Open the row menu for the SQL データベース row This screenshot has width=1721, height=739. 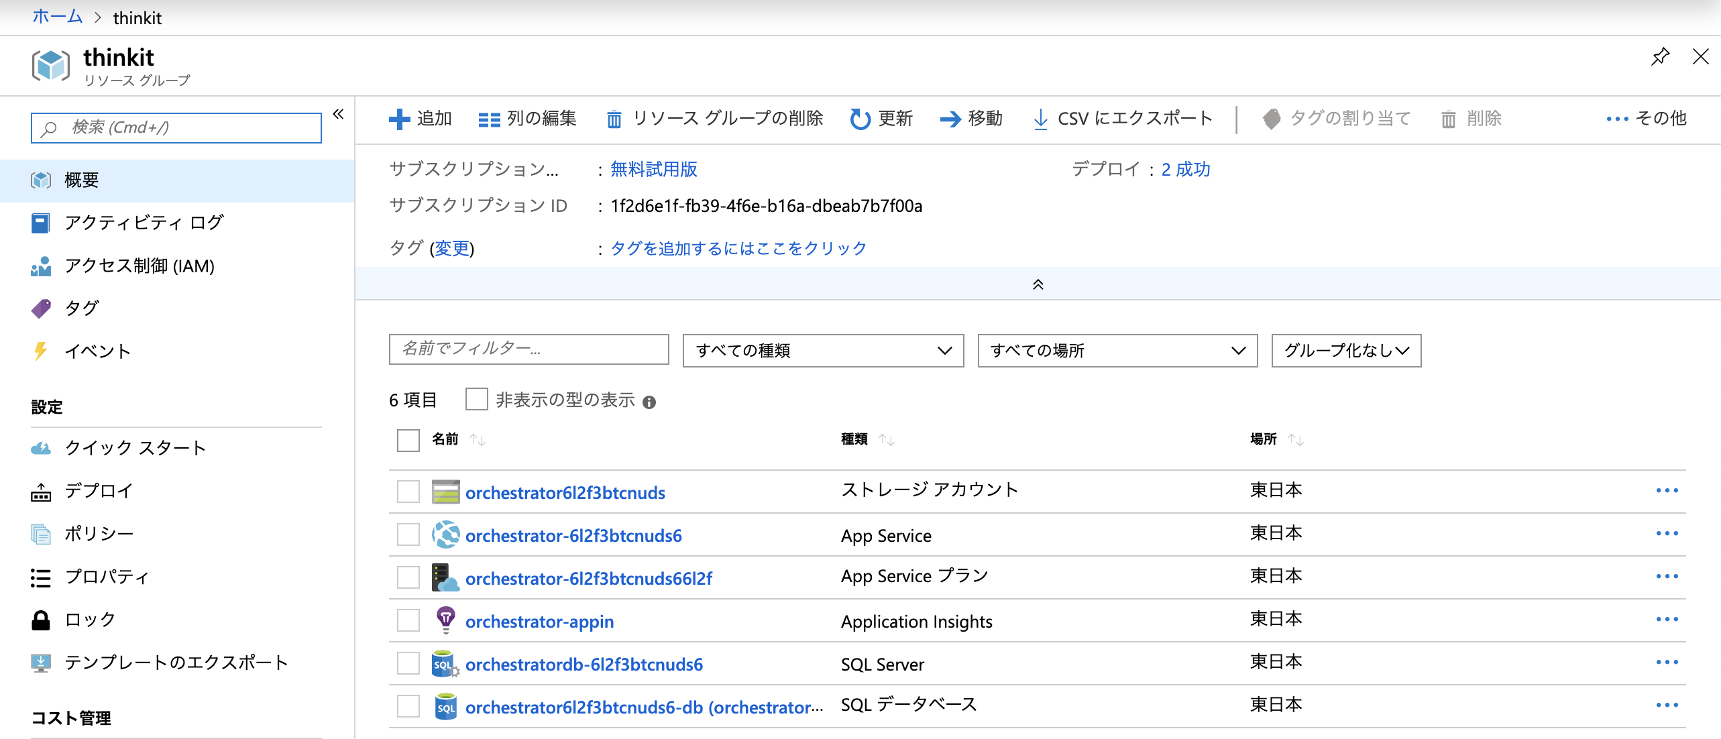pyautogui.click(x=1667, y=705)
